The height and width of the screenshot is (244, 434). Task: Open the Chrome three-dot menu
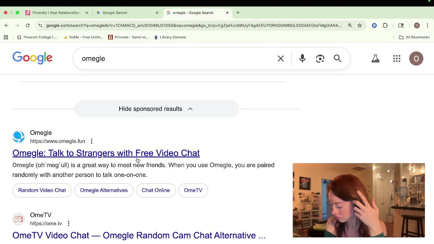point(428,25)
